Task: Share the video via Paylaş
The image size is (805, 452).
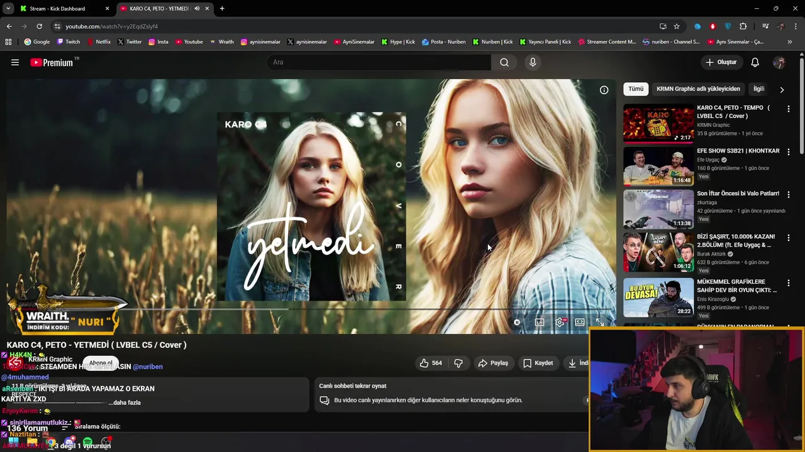Action: tap(493, 363)
